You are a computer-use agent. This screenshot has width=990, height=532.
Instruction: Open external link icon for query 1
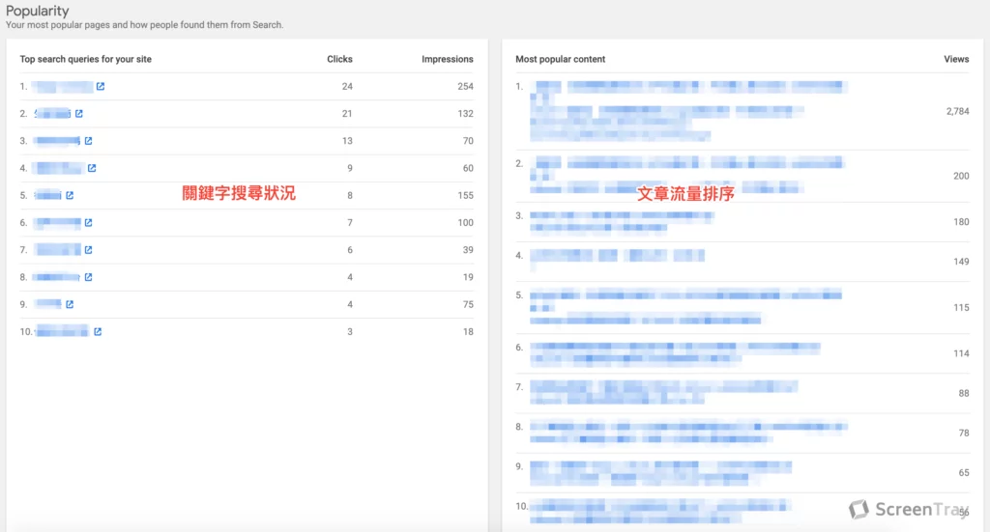101,86
